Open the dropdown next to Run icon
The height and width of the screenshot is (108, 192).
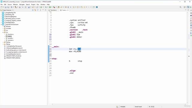pyautogui.click(x=52, y=7)
